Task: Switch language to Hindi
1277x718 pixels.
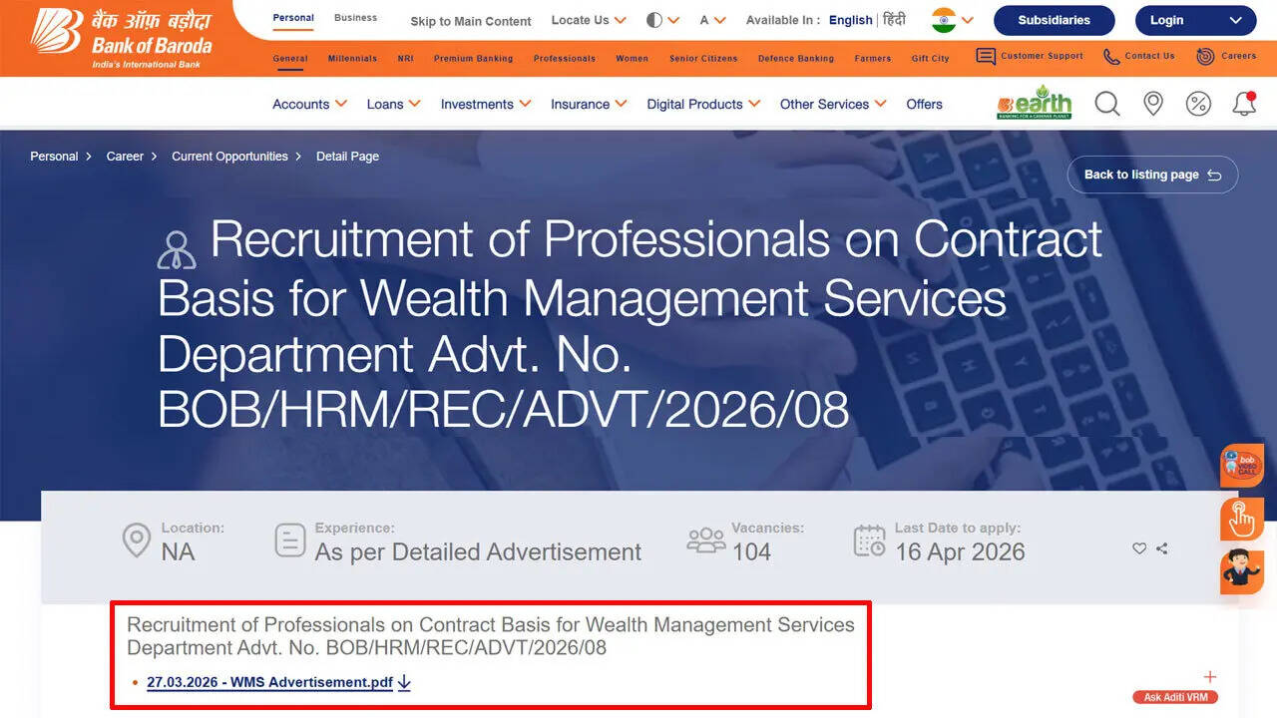Action: click(893, 19)
